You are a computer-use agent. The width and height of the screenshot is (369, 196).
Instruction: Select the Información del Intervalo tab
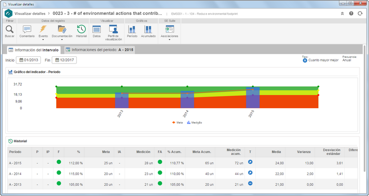[x=33, y=50]
